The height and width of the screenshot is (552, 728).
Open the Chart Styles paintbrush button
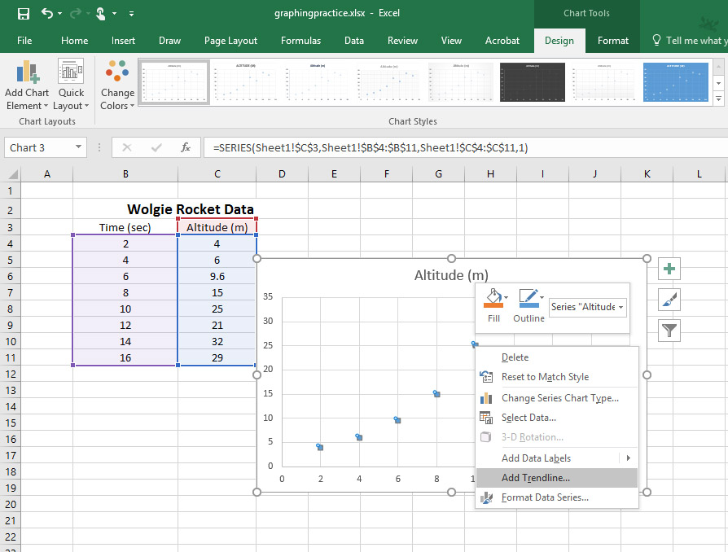(x=669, y=300)
